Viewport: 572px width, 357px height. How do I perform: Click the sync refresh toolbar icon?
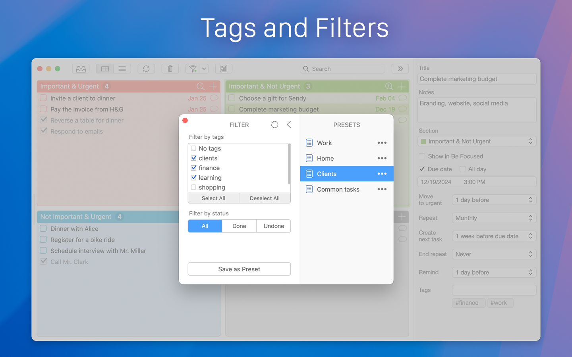(146, 69)
